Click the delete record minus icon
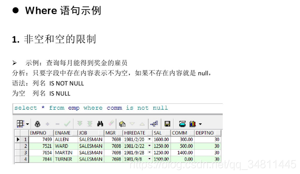 (57, 124)
